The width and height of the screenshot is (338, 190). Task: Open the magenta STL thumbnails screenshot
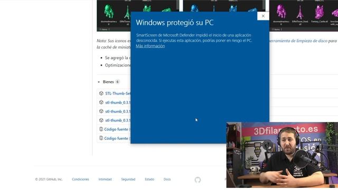pos(304,15)
